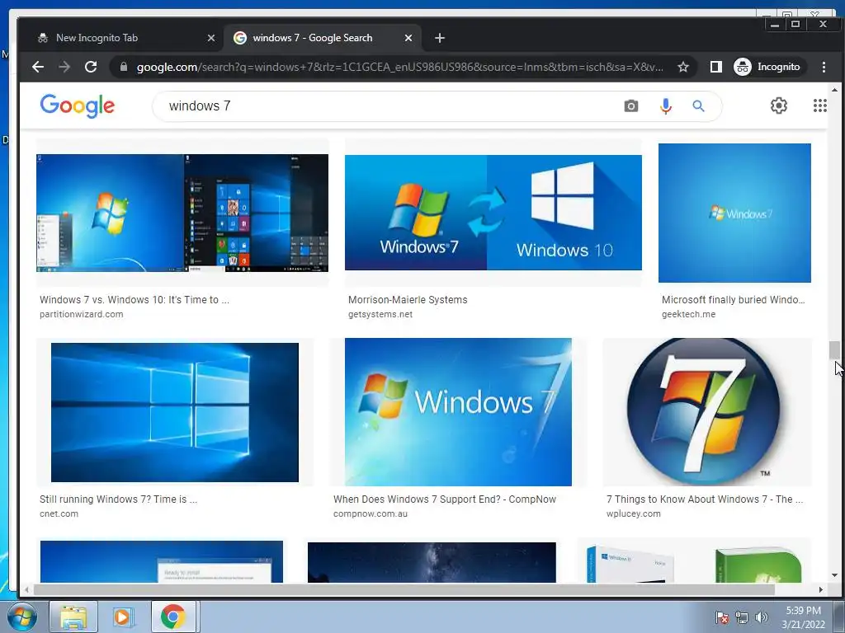845x633 pixels.
Task: Open the Action Center flag icon
Action: tap(722, 618)
